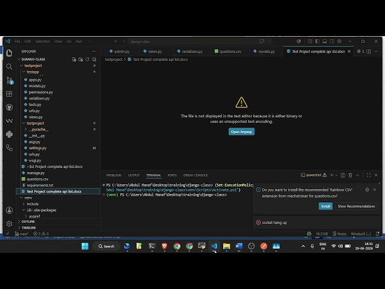Refresh the Explorer file tree

click(87, 59)
